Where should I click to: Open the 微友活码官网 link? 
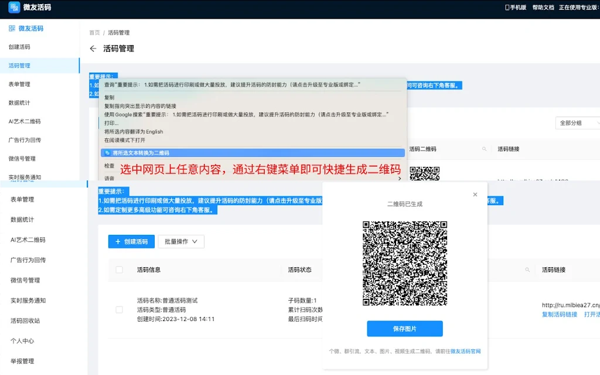pyautogui.click(x=465, y=352)
